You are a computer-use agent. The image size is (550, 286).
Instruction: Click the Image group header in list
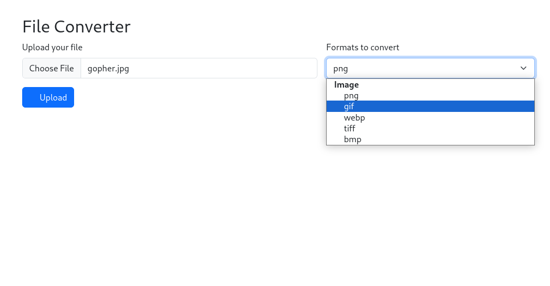pos(346,85)
